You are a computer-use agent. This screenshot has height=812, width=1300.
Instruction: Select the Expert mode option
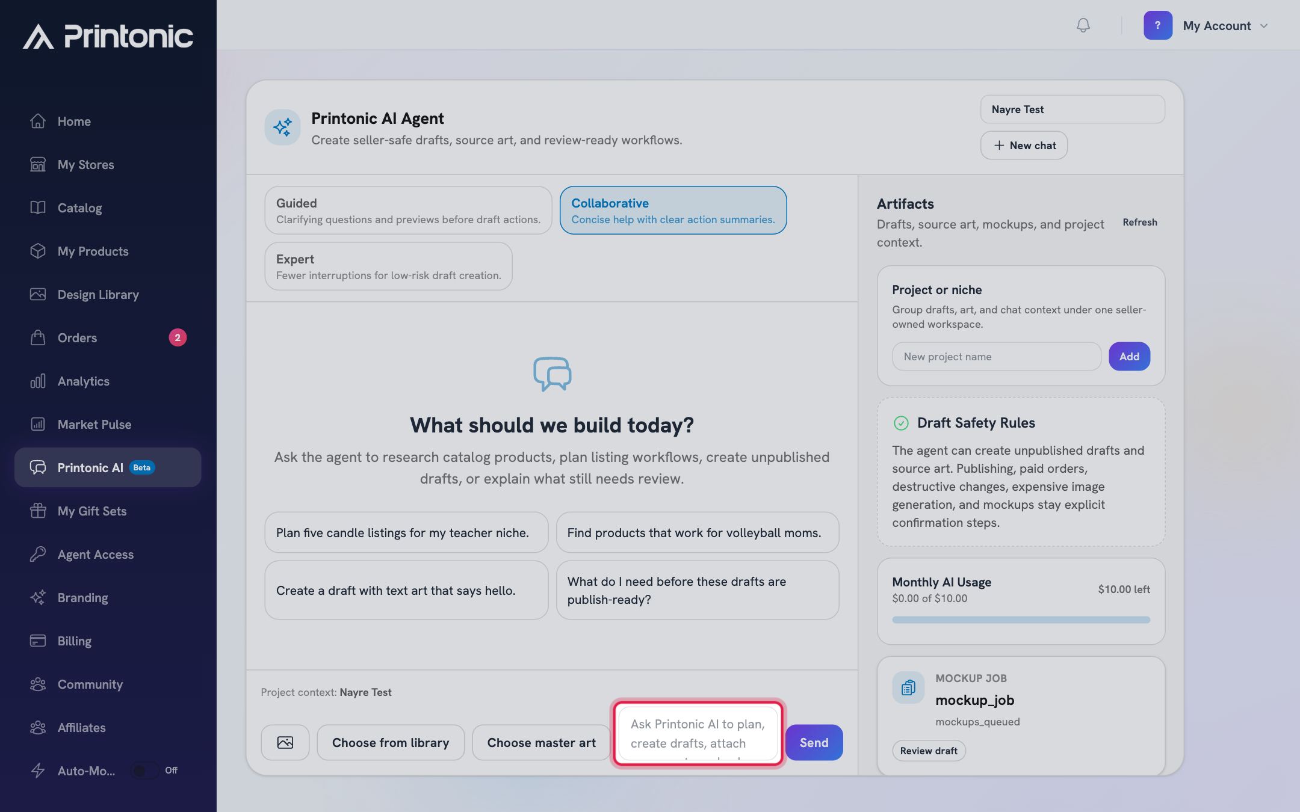pyautogui.click(x=388, y=266)
